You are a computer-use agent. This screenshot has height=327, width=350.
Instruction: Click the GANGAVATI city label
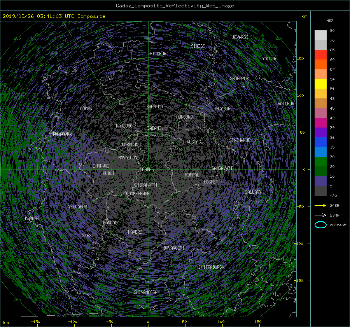(x=222, y=168)
